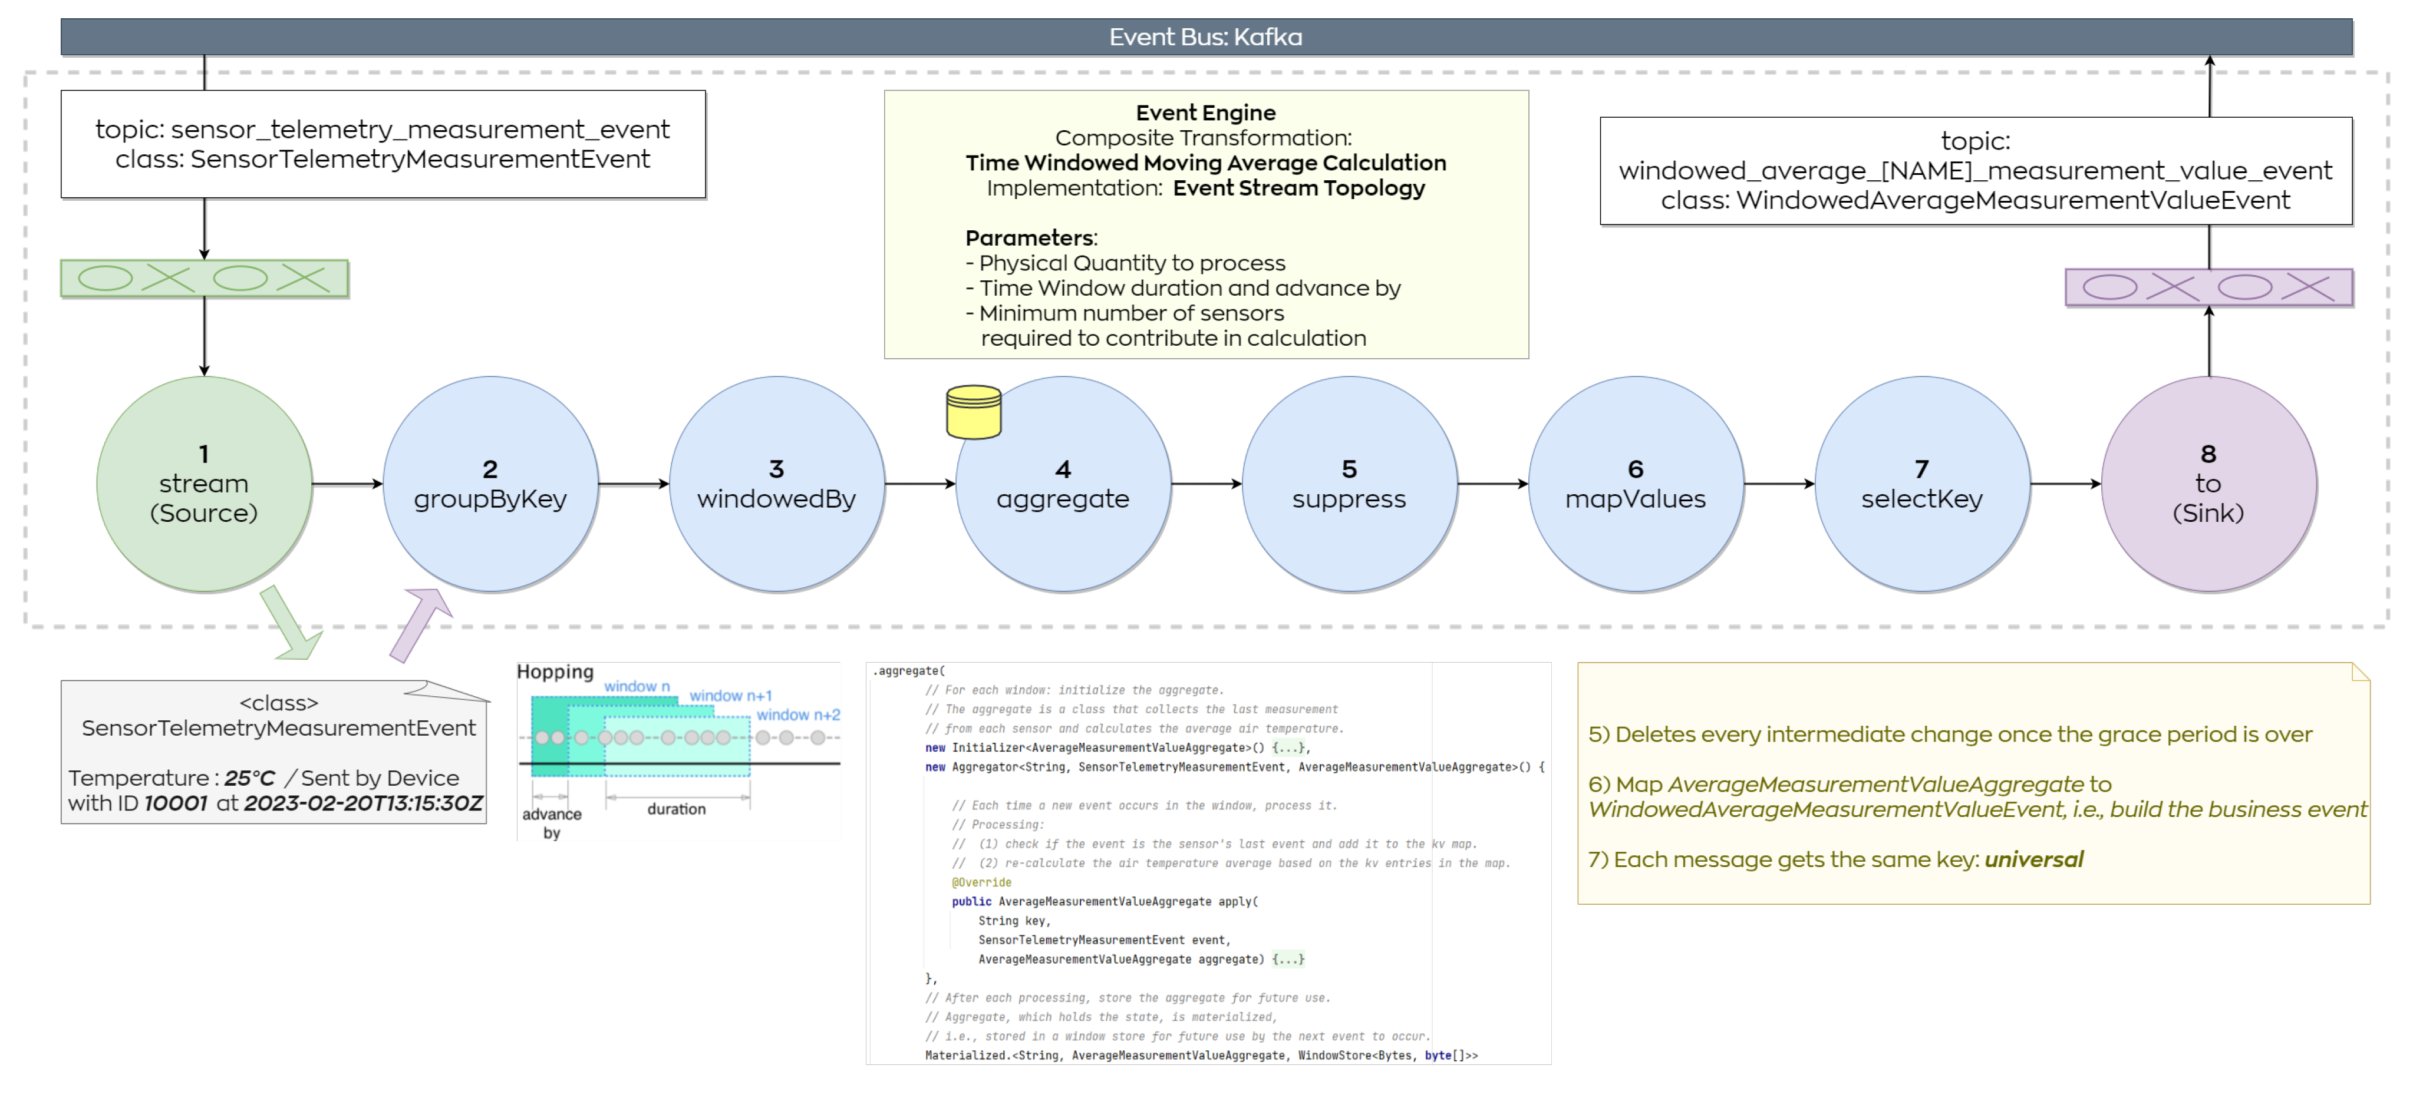Click the SensorTelemetryMeasurementEvent class callout
This screenshot has height=1095, width=2413.
click(x=273, y=753)
